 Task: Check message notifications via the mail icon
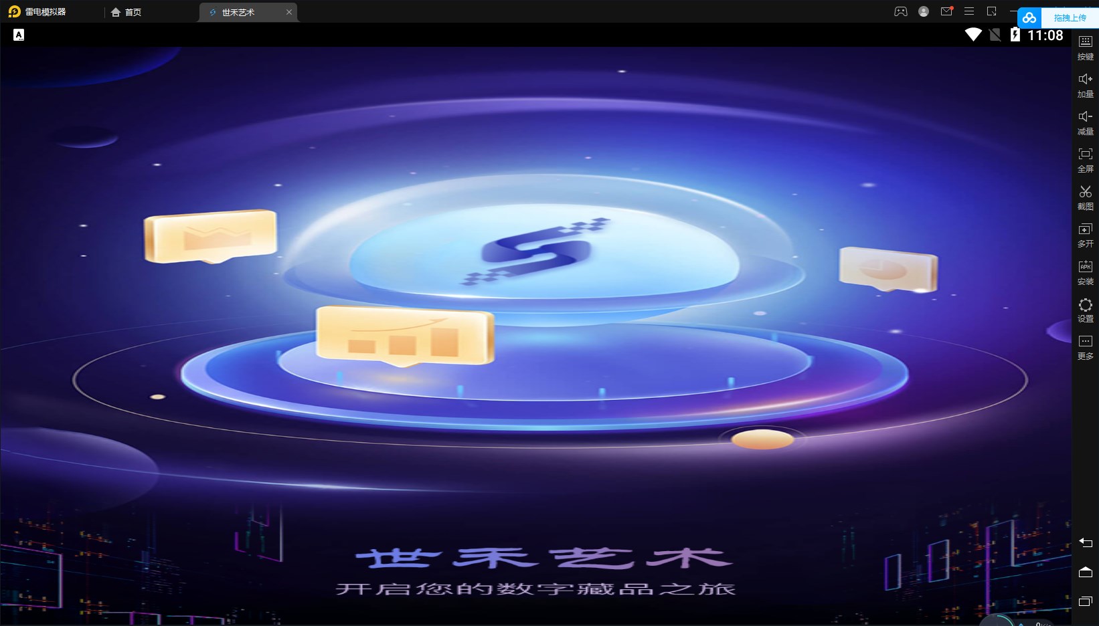[x=946, y=11]
